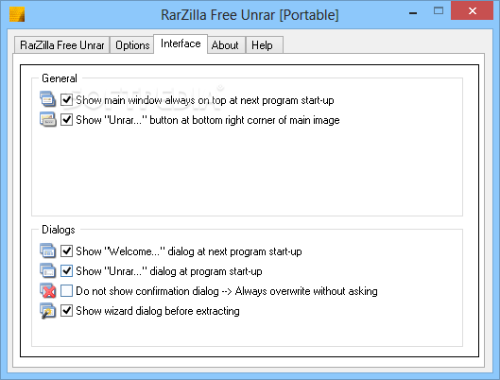Viewport: 500px width, 380px height.
Task: Disable Show "Unrar..." dialog at program start-up
Action: point(67,270)
